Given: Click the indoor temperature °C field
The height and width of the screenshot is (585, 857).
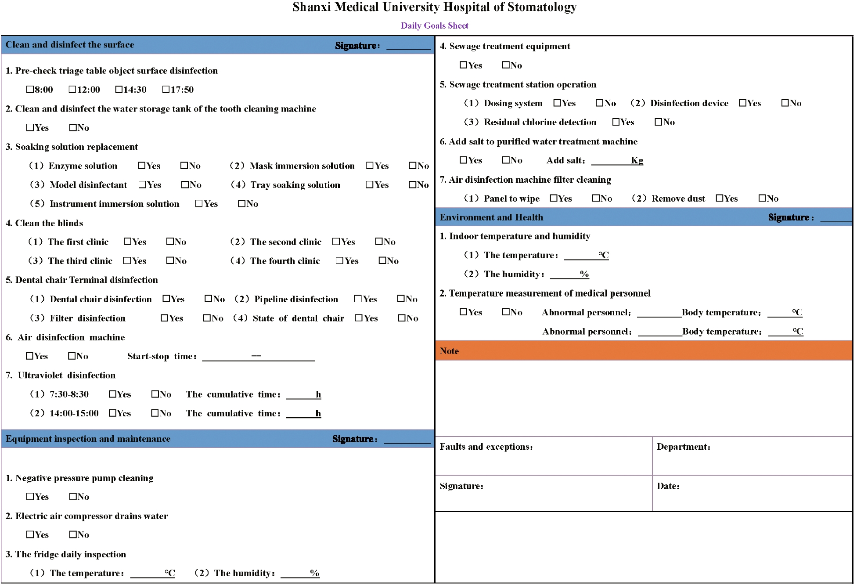Looking at the screenshot, I should coord(587,255).
